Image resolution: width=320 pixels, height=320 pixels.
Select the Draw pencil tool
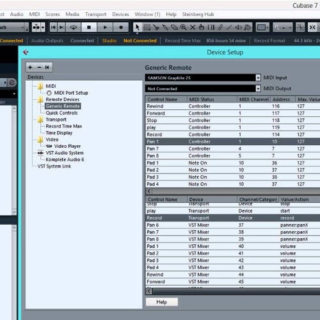click(220, 28)
